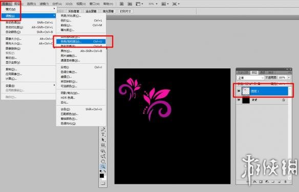Choose 色相/饱和度 (Ctrl+U)

[x=81, y=41]
